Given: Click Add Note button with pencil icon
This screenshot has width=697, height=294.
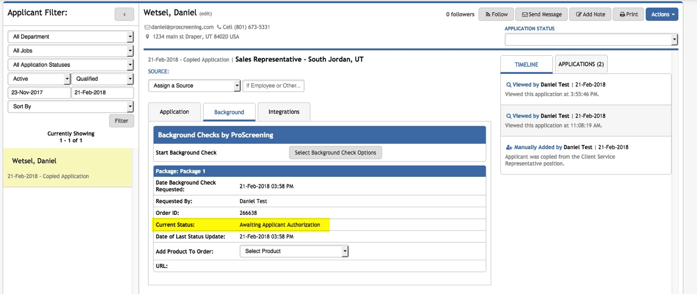Looking at the screenshot, I should click(590, 14).
